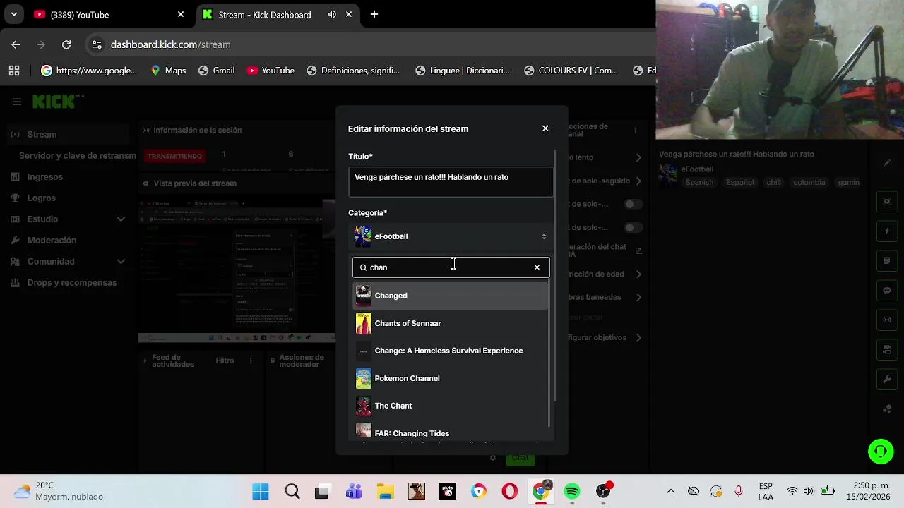Open the eFootball category dropdown
904x508 pixels.
[451, 236]
